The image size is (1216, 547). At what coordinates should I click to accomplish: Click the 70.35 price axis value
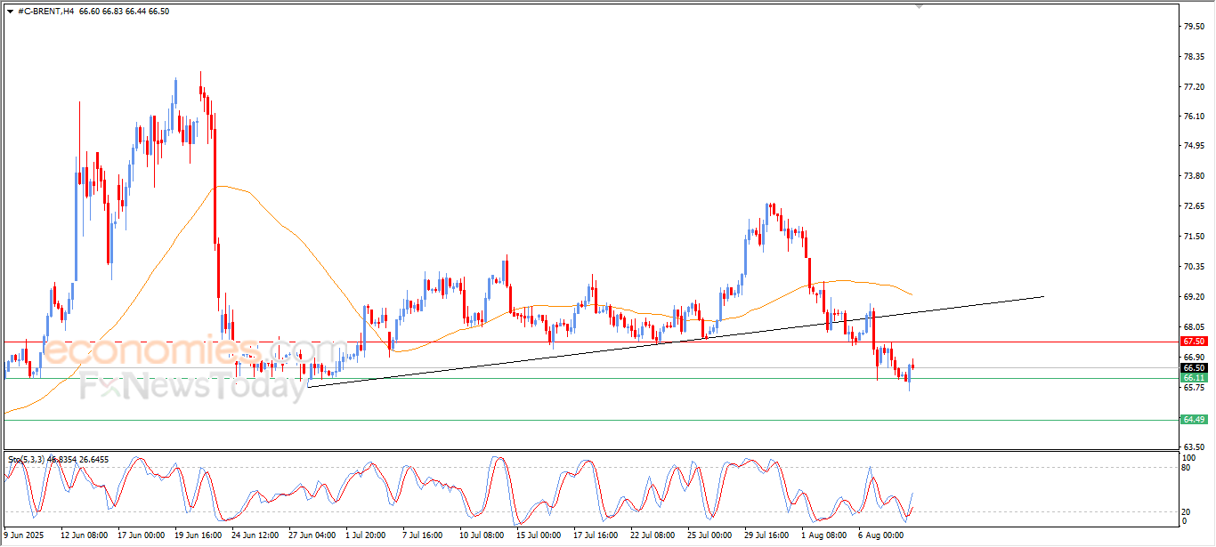pyautogui.click(x=1194, y=267)
